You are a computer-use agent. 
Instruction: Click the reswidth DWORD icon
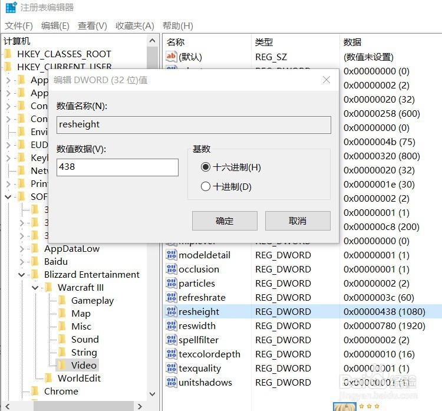pos(171,325)
